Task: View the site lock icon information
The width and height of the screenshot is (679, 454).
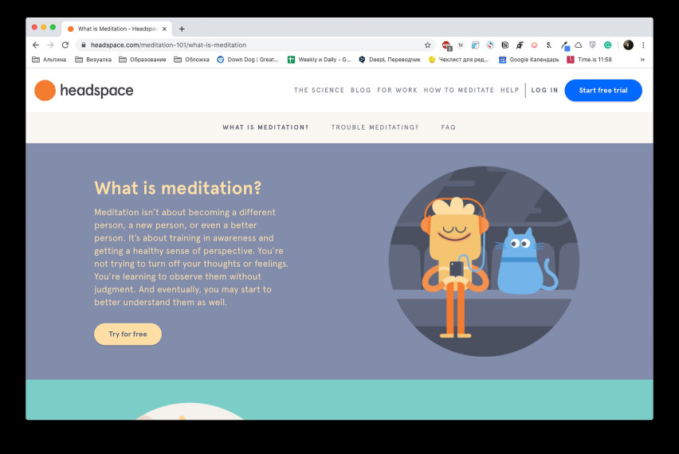Action: pyautogui.click(x=84, y=45)
